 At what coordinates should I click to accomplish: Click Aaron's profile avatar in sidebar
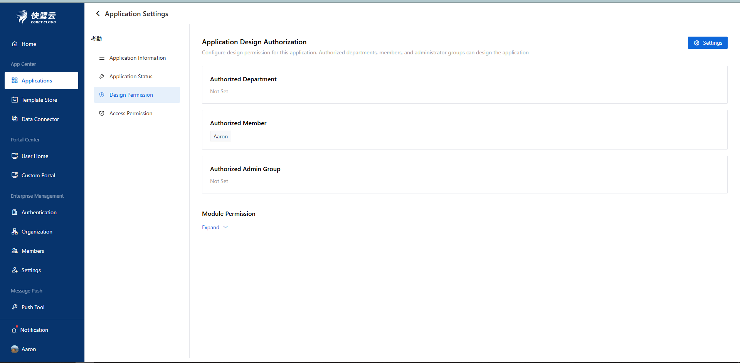click(15, 349)
